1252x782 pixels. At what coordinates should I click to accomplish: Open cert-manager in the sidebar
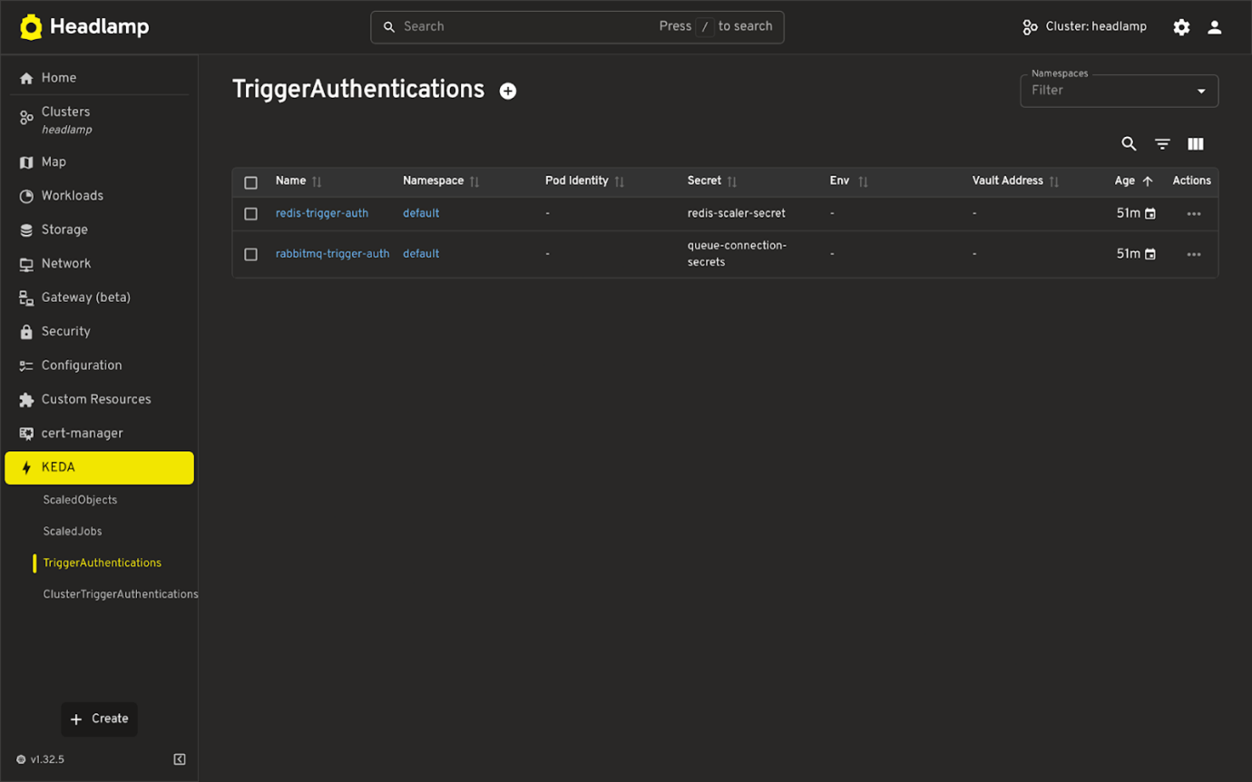point(99,434)
